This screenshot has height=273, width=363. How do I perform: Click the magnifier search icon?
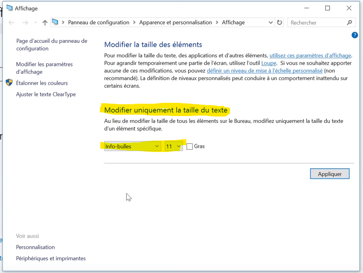tap(349, 22)
